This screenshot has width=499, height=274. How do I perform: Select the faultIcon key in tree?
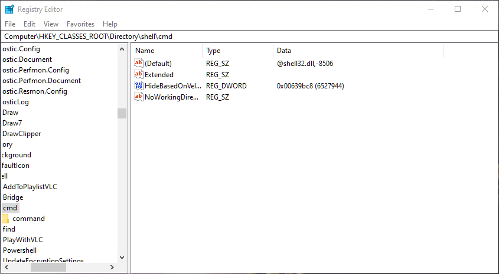coord(15,166)
